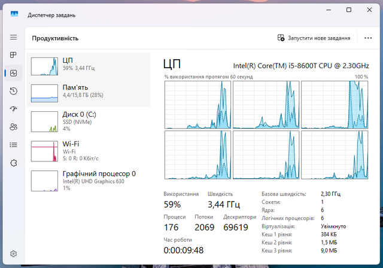Open the Details list icon
The width and height of the screenshot is (383, 268).
13,145
